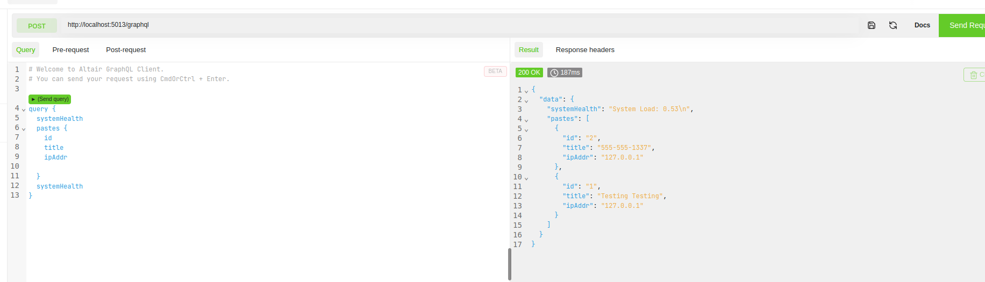Open the Docs panel
Image resolution: width=985 pixels, height=282 pixels.
922,25
